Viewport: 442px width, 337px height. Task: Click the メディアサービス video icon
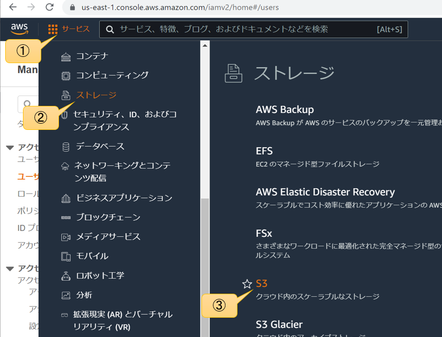(x=66, y=237)
